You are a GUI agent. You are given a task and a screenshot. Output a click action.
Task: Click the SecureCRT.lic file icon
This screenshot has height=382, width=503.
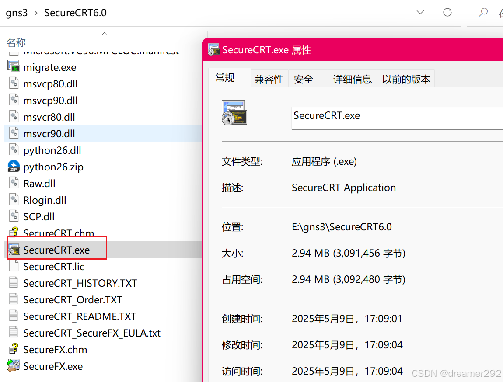14,266
